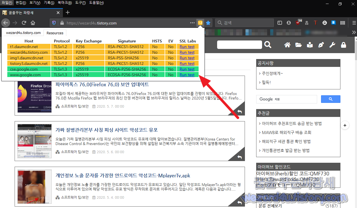Reload the current page
357x208 pixels.
(x=24, y=23)
